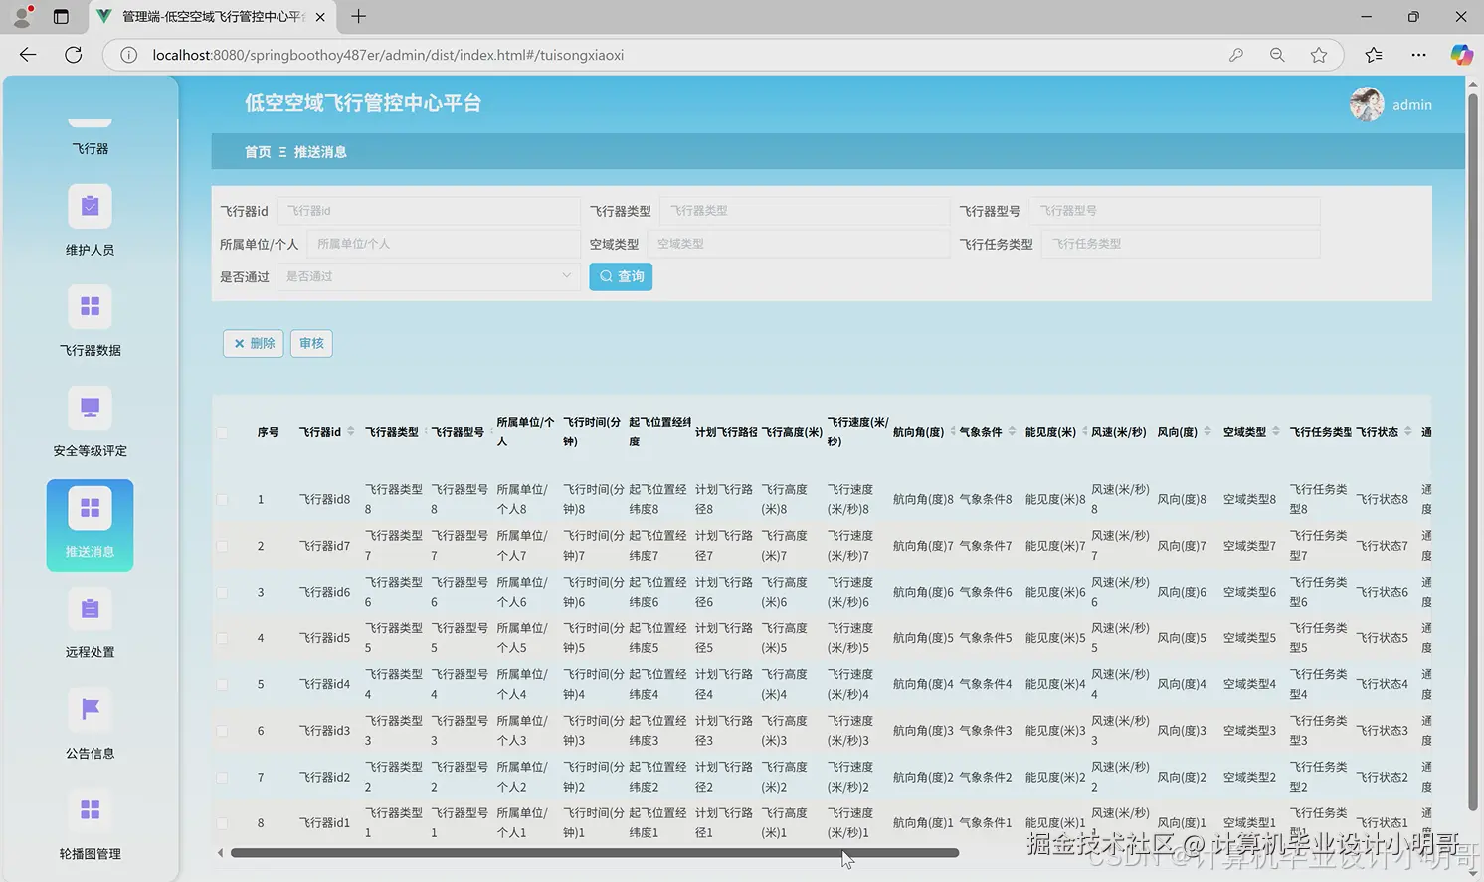Add page to favorites star icon

(1319, 55)
